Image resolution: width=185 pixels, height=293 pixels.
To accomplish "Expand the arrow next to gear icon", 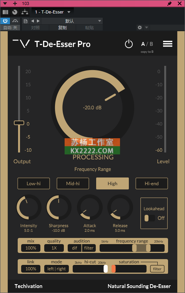I will click(147, 28).
